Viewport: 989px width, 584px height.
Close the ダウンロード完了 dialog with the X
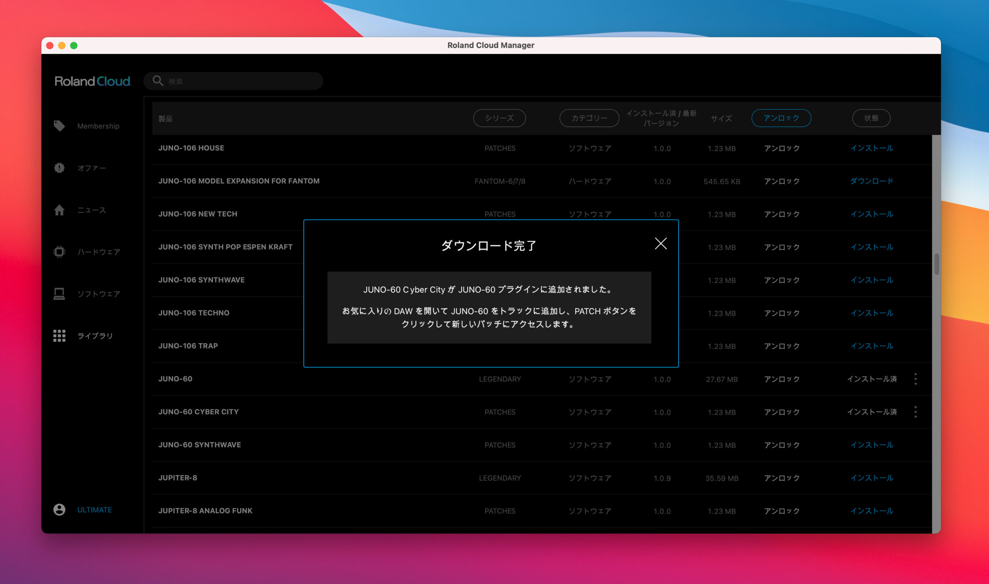(660, 244)
